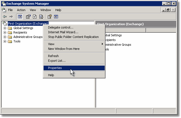181x118 pixels.
Task: Expand the Recipients tree node
Action: 5,32
